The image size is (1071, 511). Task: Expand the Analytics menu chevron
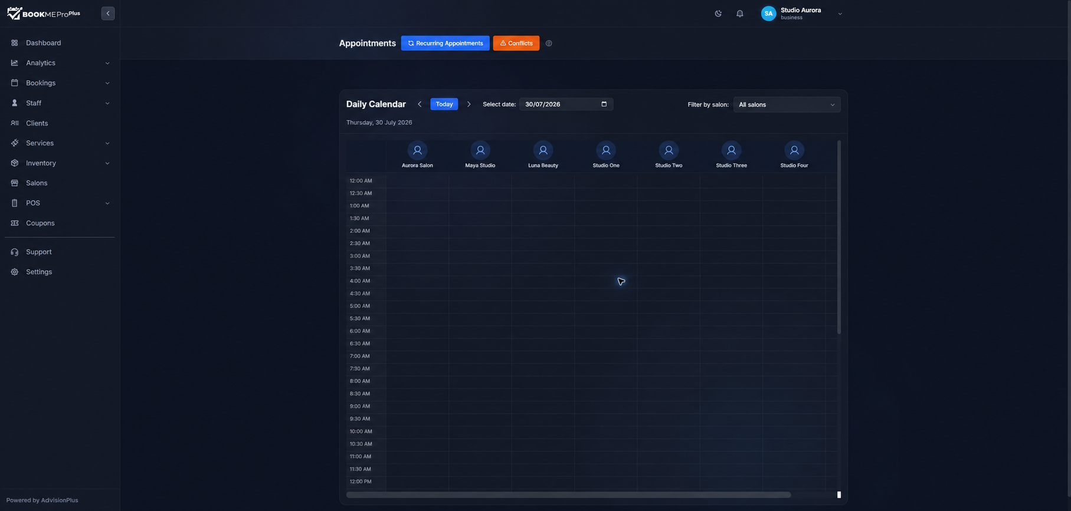tap(107, 63)
